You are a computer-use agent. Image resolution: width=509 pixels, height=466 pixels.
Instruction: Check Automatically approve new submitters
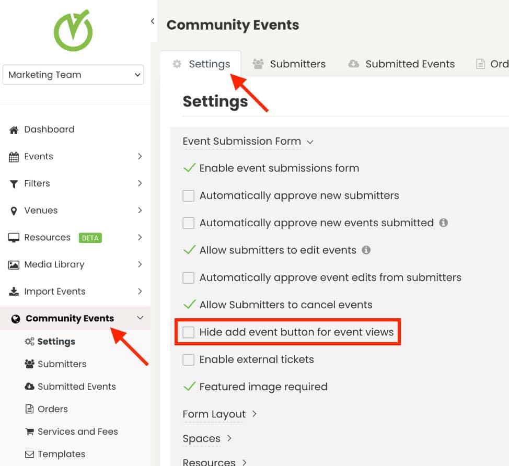tap(188, 196)
